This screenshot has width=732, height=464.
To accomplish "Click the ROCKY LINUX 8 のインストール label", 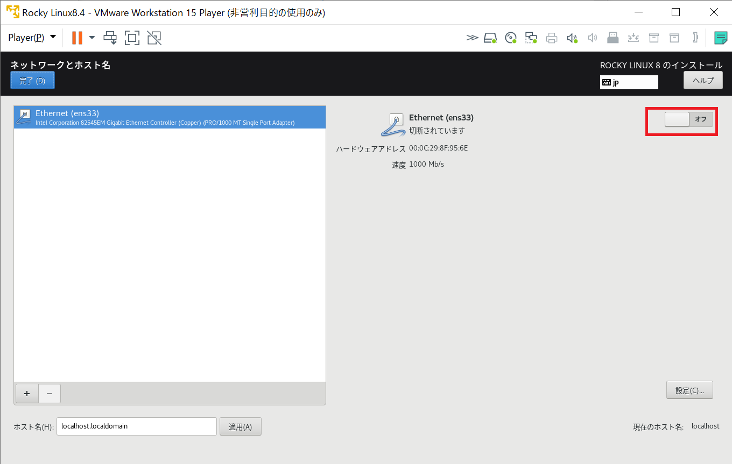I will click(x=661, y=65).
